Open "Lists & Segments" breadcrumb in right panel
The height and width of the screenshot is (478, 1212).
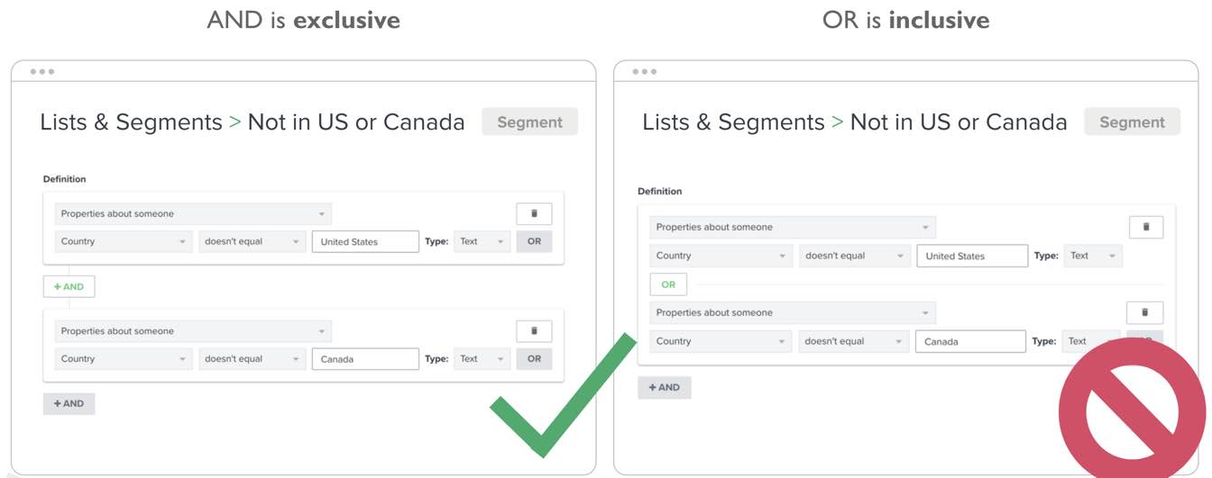click(x=733, y=122)
